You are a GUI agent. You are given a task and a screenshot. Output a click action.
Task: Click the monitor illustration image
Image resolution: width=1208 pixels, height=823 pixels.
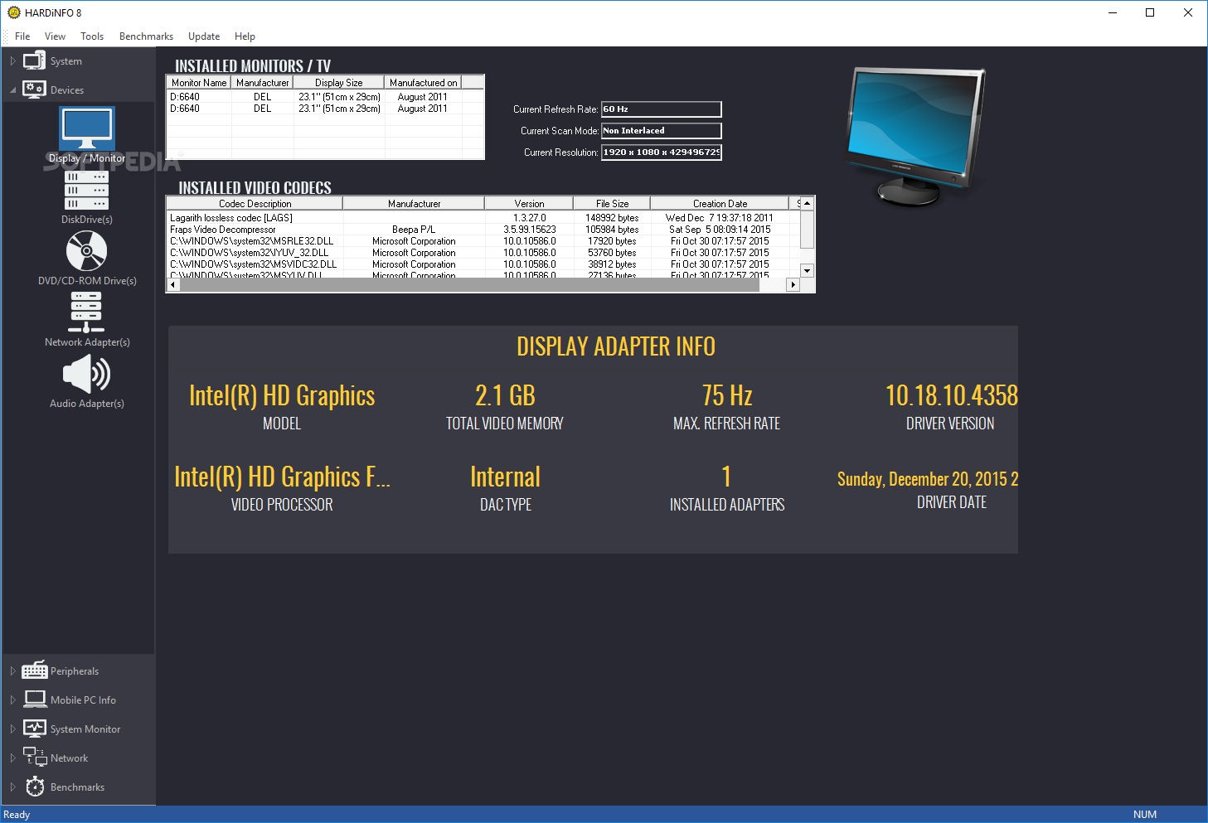click(x=914, y=136)
